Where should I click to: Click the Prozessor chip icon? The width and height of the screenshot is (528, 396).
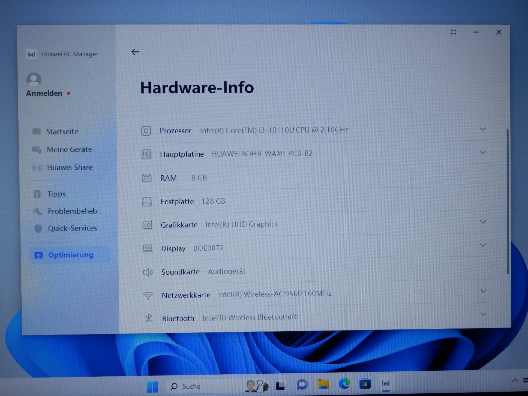tap(146, 131)
